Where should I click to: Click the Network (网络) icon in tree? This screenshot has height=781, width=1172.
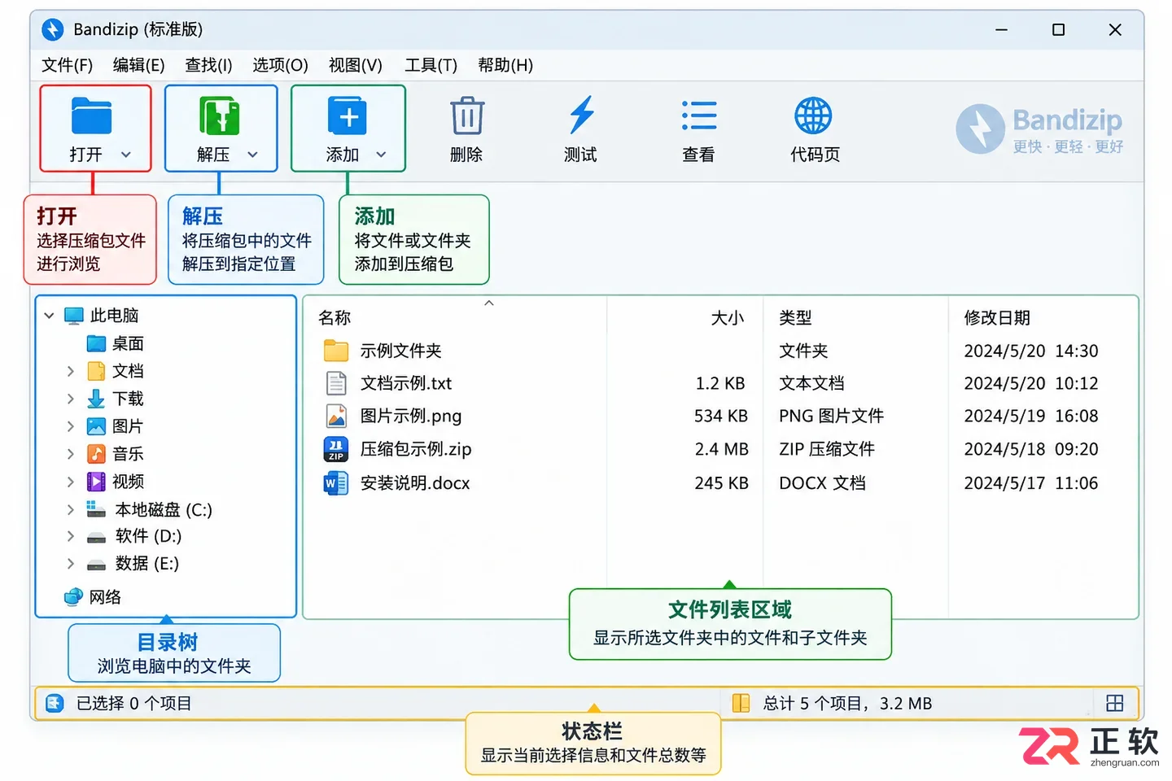coord(74,597)
